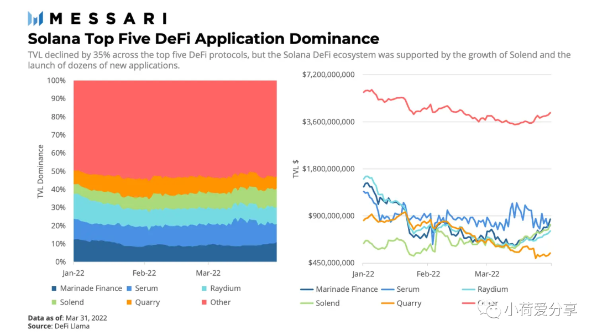Click the 50% label on left chart axis
597x336 pixels.
(x=58, y=171)
